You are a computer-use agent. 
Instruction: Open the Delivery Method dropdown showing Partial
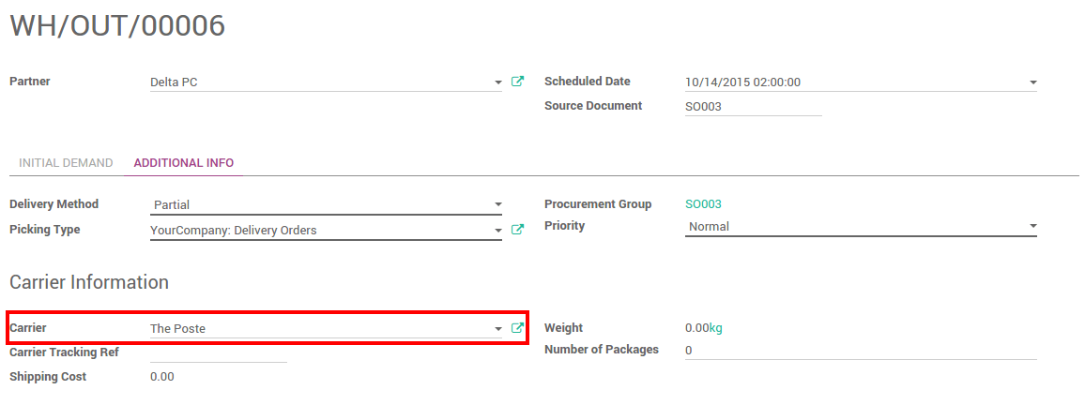coord(326,204)
